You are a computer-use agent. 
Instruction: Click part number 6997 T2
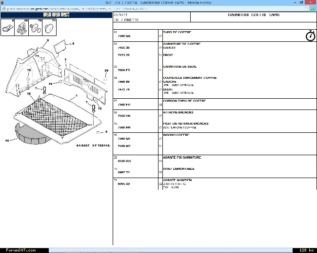123,172
